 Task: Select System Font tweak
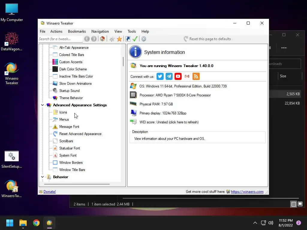(68, 155)
